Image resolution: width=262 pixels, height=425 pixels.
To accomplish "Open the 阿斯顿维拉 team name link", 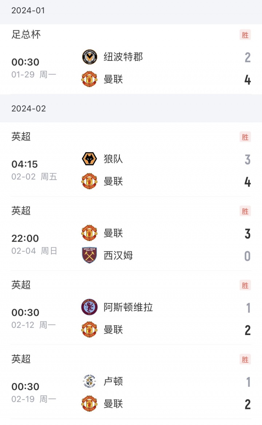I will [128, 307].
